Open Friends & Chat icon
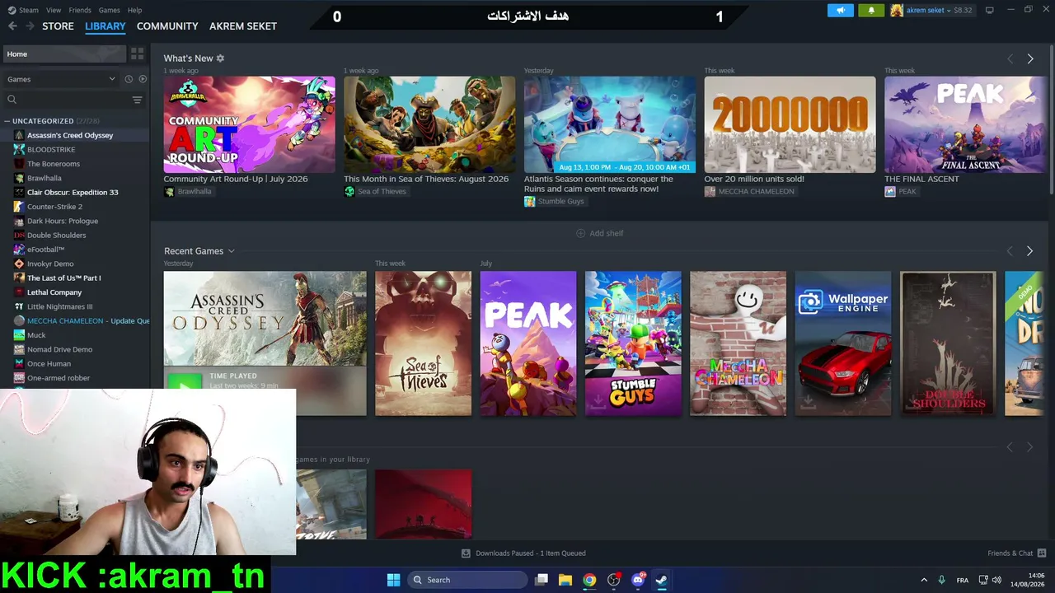The width and height of the screenshot is (1055, 593). pos(1042,553)
